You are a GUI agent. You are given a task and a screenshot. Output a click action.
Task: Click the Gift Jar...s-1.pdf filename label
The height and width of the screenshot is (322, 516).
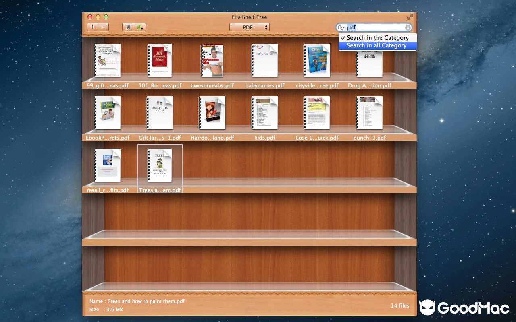pyautogui.click(x=160, y=138)
